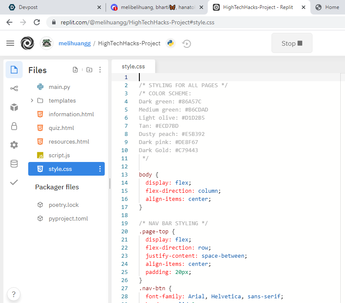This screenshot has width=345, height=303.
Task: Open the Files panel three-dot menu
Action: [x=100, y=70]
